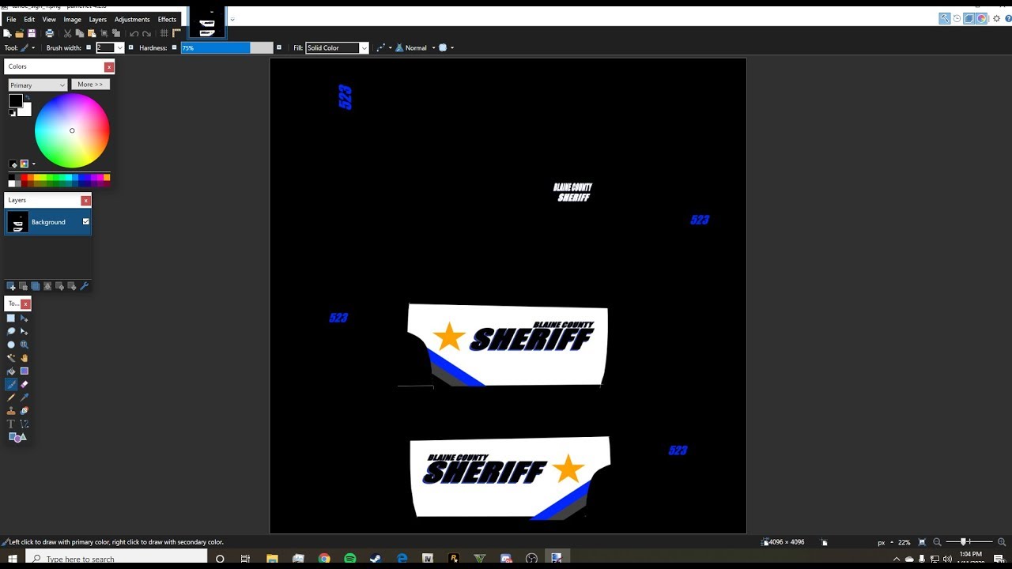Select the Ellipse Select tool

(11, 345)
